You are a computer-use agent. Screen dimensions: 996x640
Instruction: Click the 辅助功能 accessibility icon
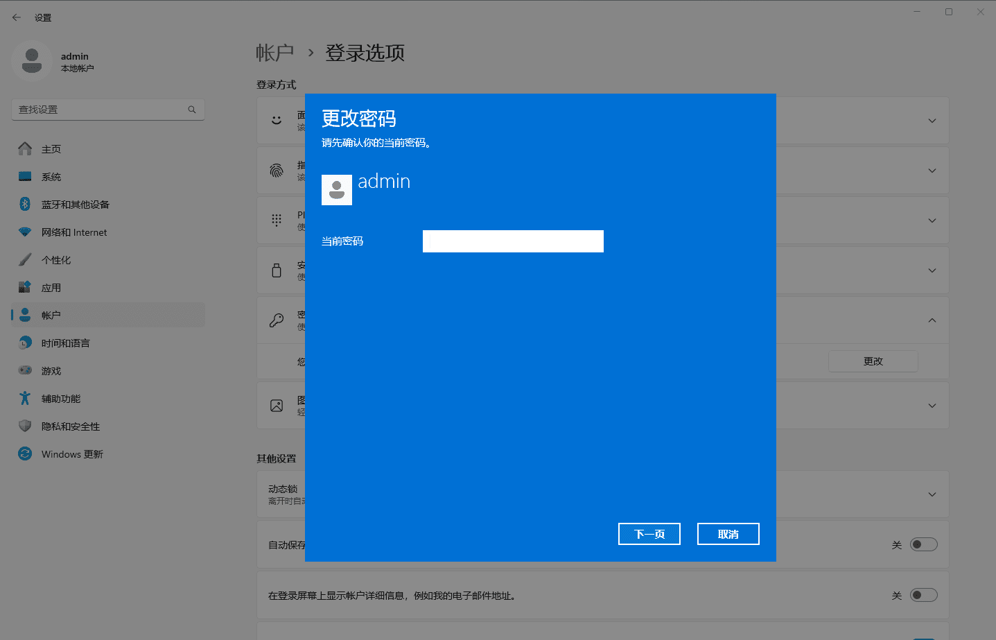point(25,398)
